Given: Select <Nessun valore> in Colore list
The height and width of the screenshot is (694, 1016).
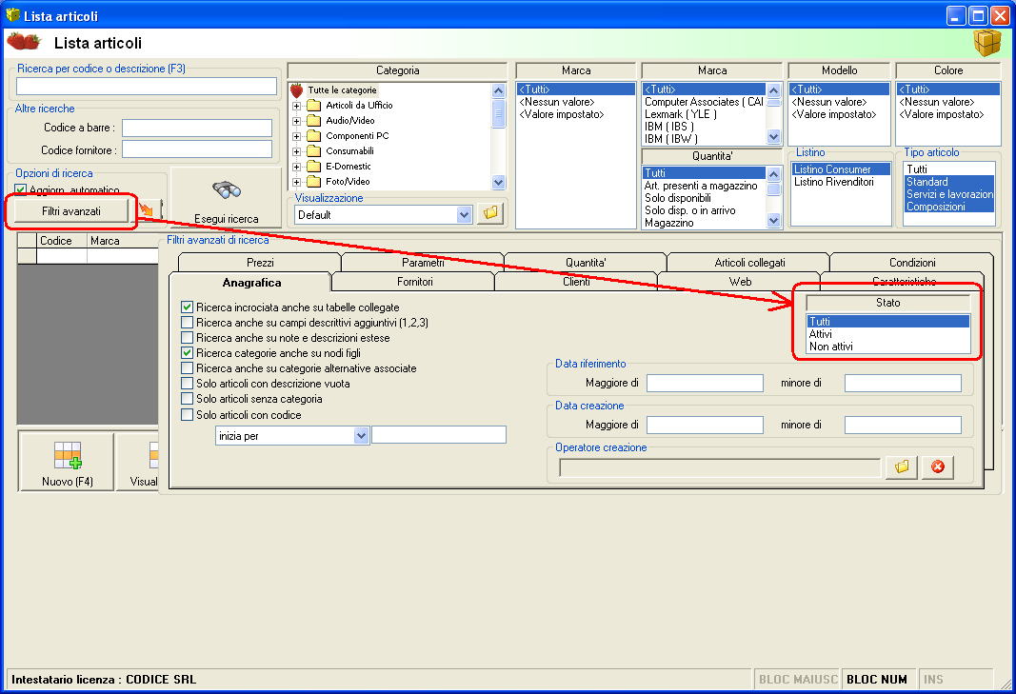Looking at the screenshot, I should coord(948,102).
